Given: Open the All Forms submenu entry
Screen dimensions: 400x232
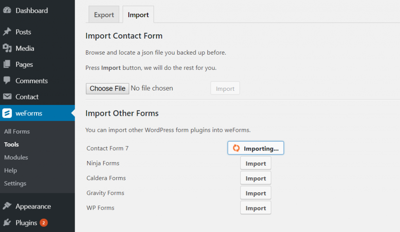Looking at the screenshot, I should coord(17,131).
